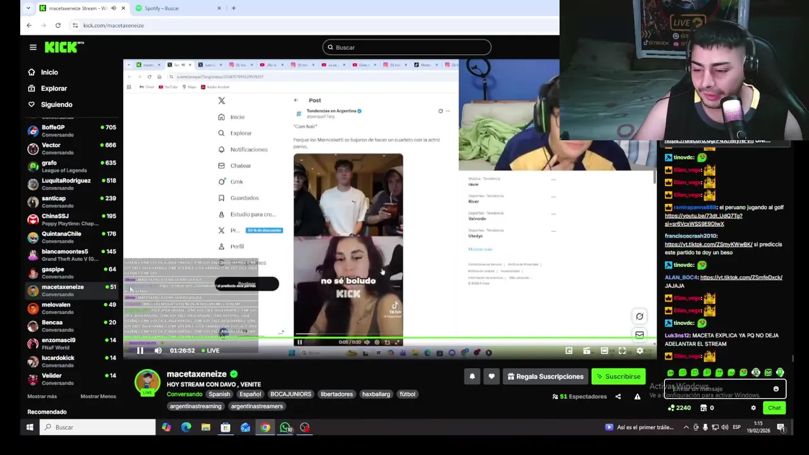Mute the macetaxeneize Stream tab audio
Screen dimensions: 809x455
(114, 8)
